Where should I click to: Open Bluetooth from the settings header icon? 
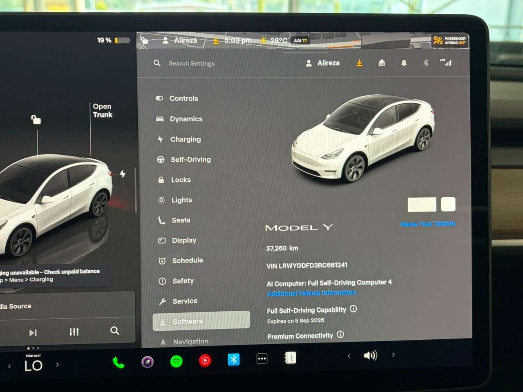(426, 63)
